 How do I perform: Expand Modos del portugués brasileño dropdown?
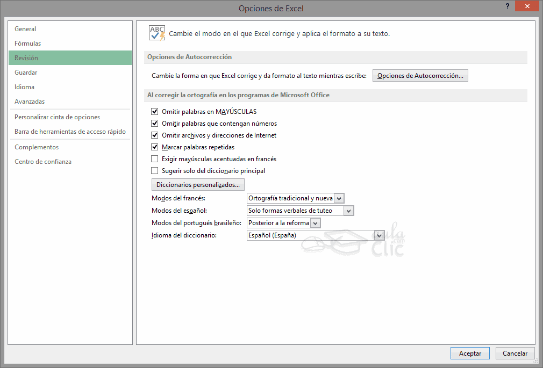(x=315, y=223)
